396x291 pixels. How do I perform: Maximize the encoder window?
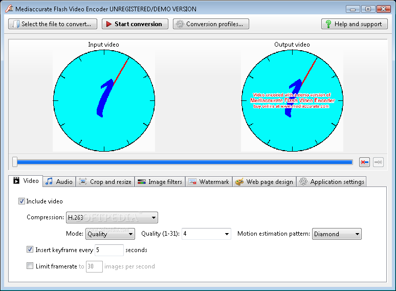[368, 9]
